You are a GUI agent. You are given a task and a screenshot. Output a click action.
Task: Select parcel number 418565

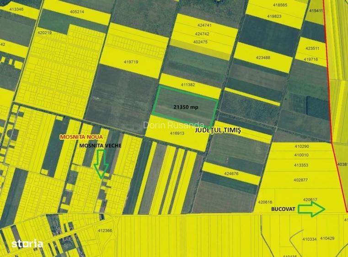[x=280, y=5]
